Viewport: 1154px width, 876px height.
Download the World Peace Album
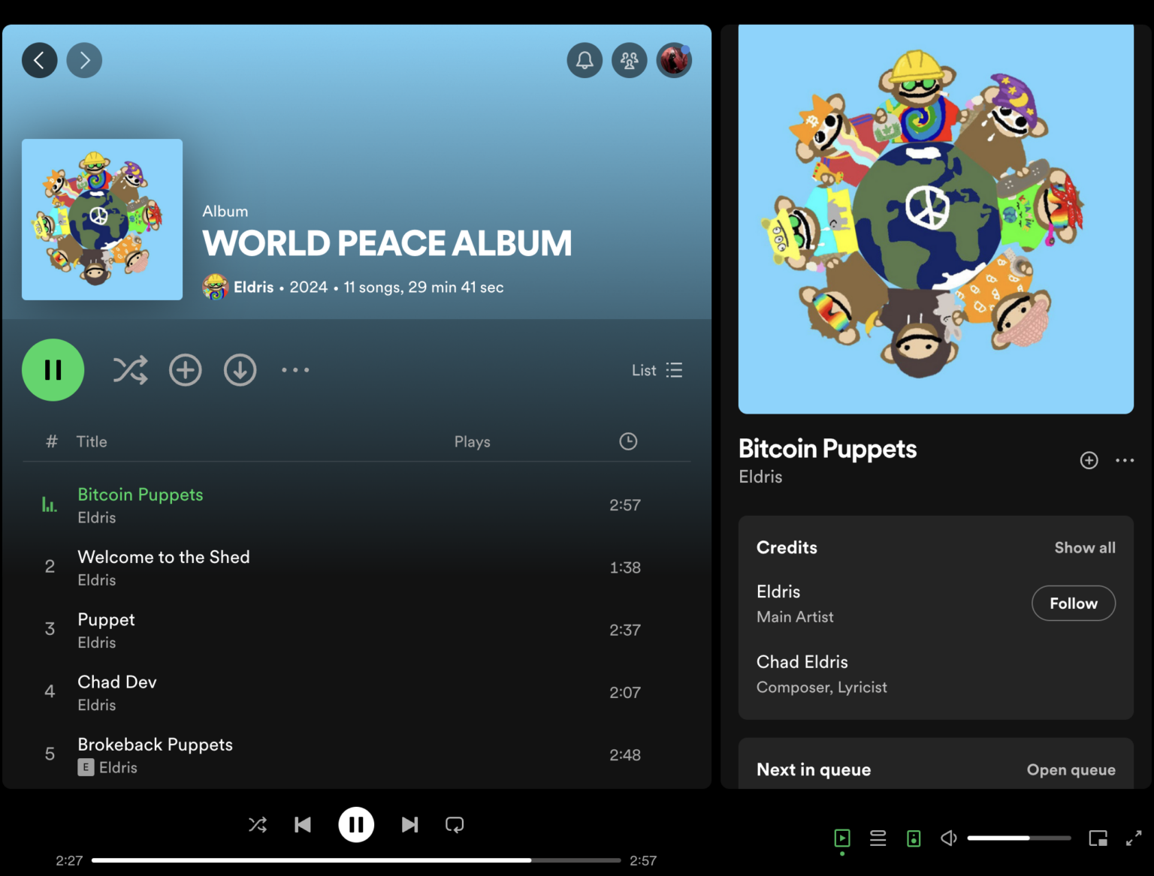[240, 370]
